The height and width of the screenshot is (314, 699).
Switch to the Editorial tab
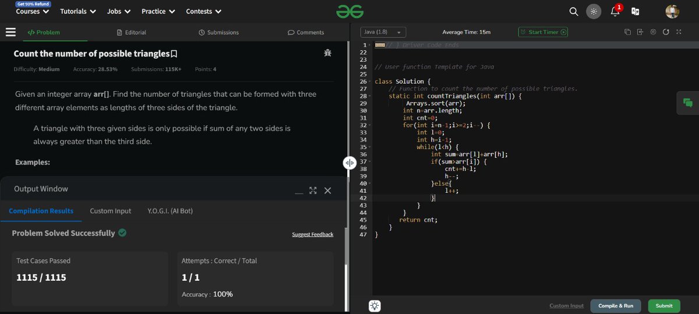pos(132,33)
